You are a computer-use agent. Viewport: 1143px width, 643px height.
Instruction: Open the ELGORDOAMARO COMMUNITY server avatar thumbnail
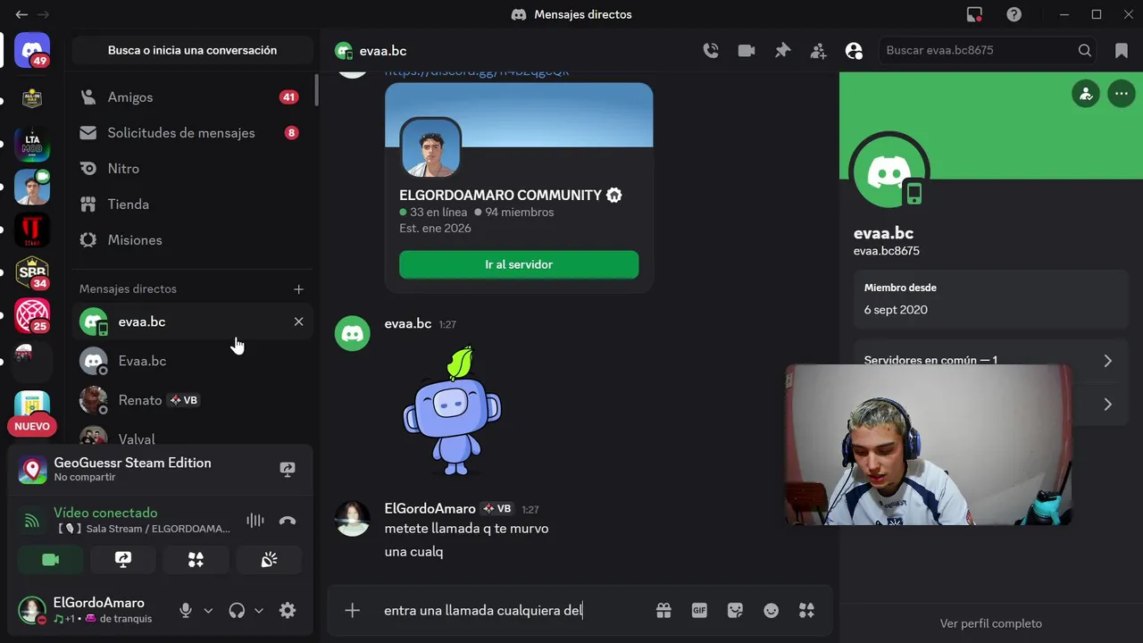coord(430,148)
